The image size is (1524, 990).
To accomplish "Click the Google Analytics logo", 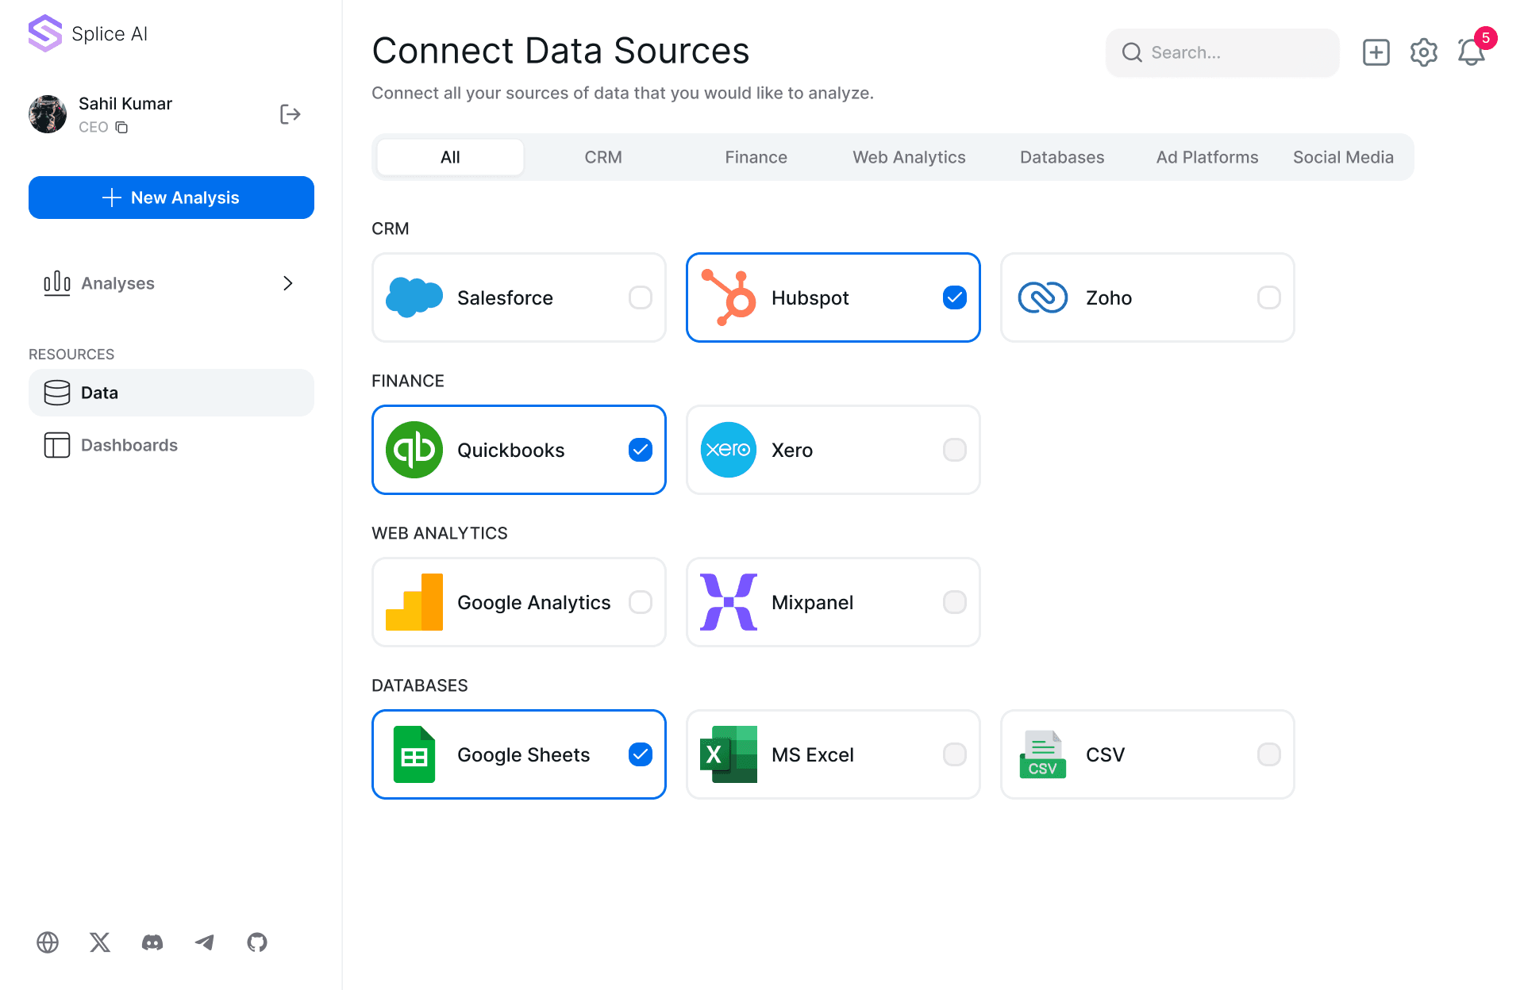I will pyautogui.click(x=414, y=602).
